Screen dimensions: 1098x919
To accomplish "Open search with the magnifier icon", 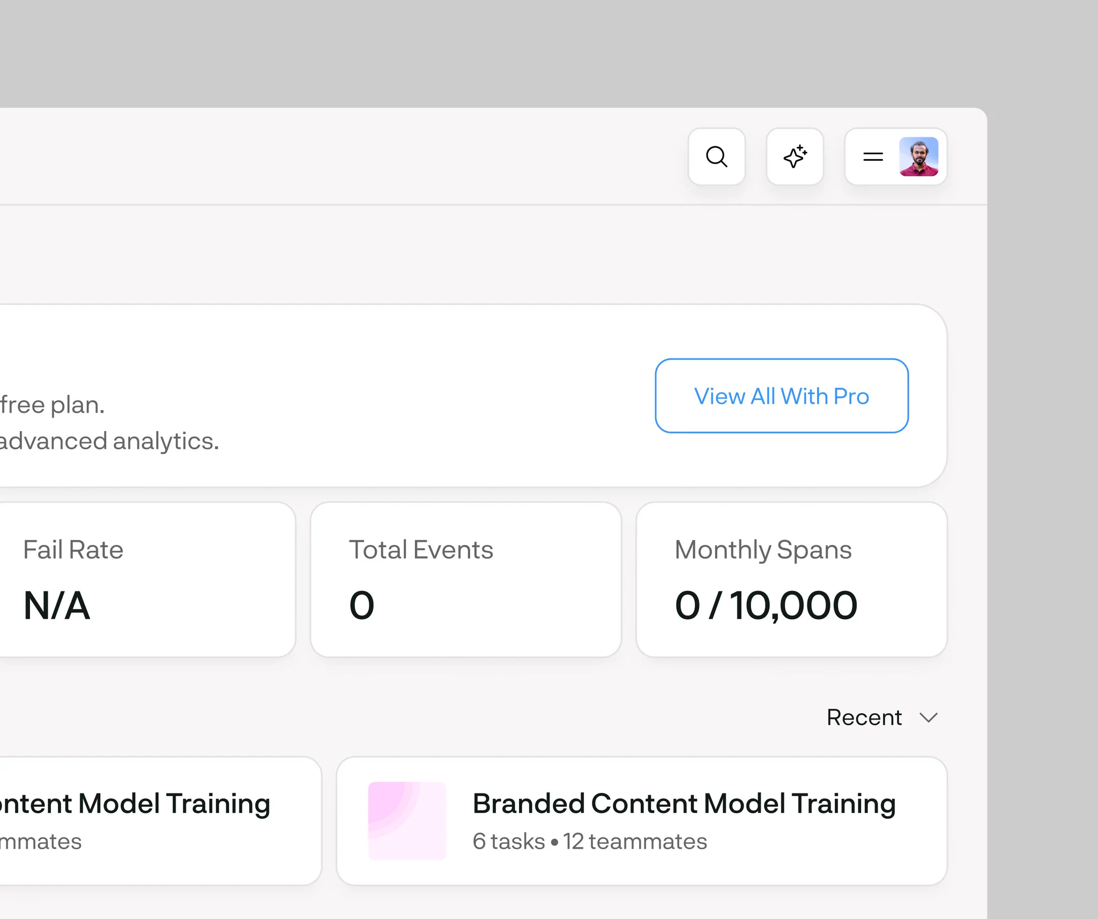I will coord(716,157).
